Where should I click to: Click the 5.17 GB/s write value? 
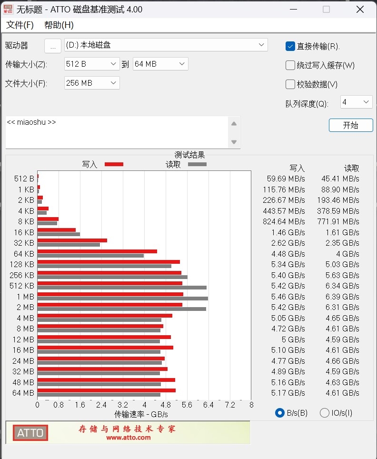pos(288,393)
